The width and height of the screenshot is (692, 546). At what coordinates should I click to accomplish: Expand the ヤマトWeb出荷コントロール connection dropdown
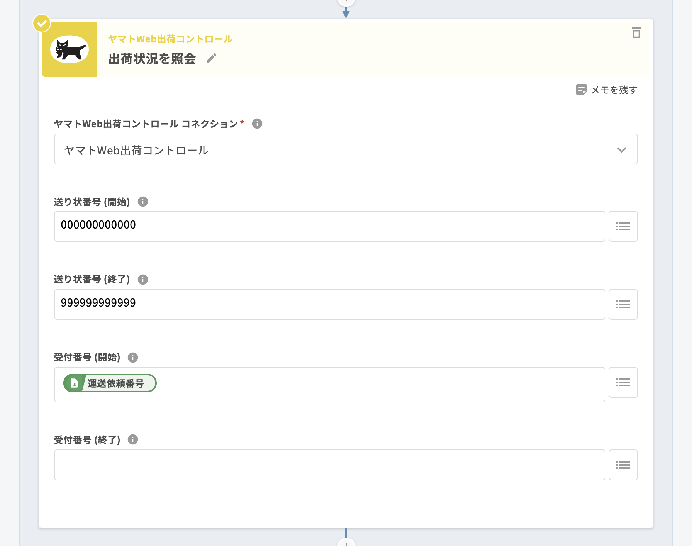click(x=346, y=149)
